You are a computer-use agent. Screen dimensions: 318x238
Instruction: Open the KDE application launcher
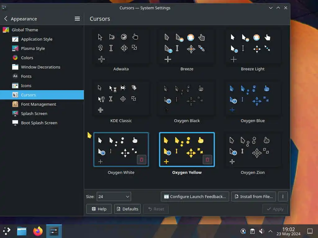(x=7, y=231)
